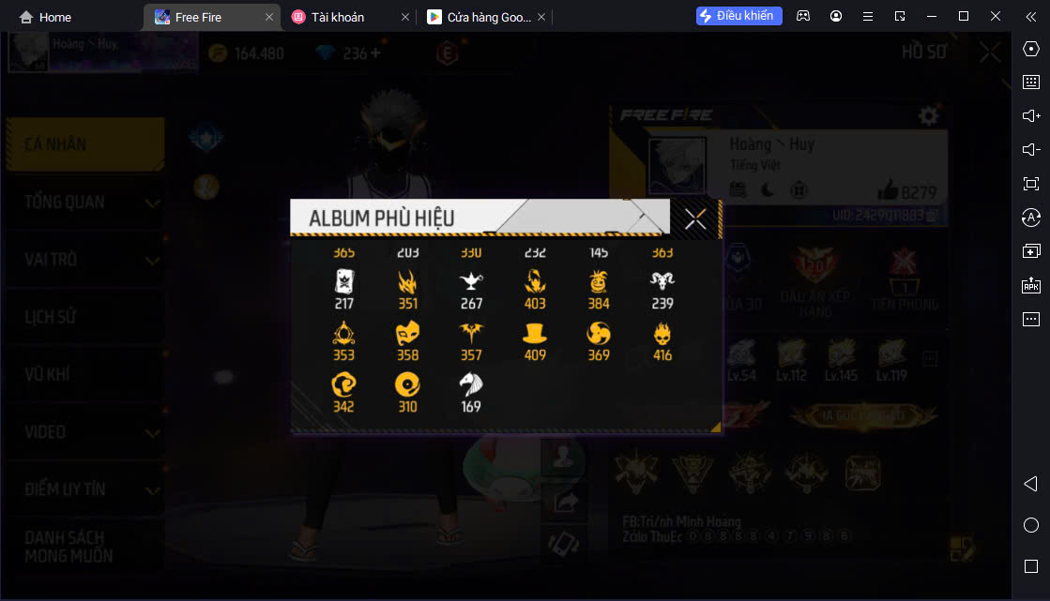The width and height of the screenshot is (1050, 601).
Task: Open the keyboard mapping icon in sidebar
Action: click(1031, 83)
